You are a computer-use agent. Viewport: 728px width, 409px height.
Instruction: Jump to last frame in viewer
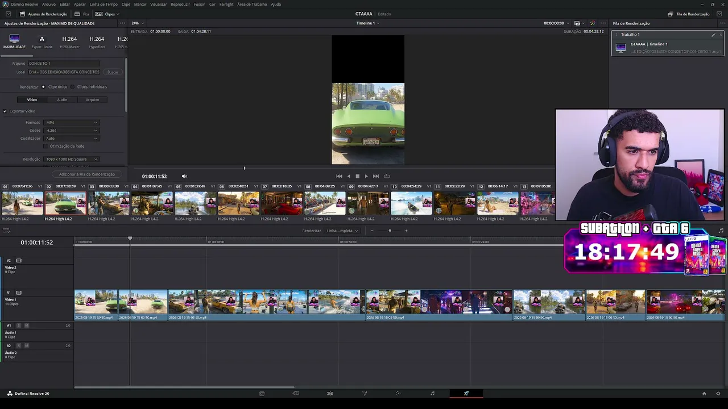tap(375, 176)
